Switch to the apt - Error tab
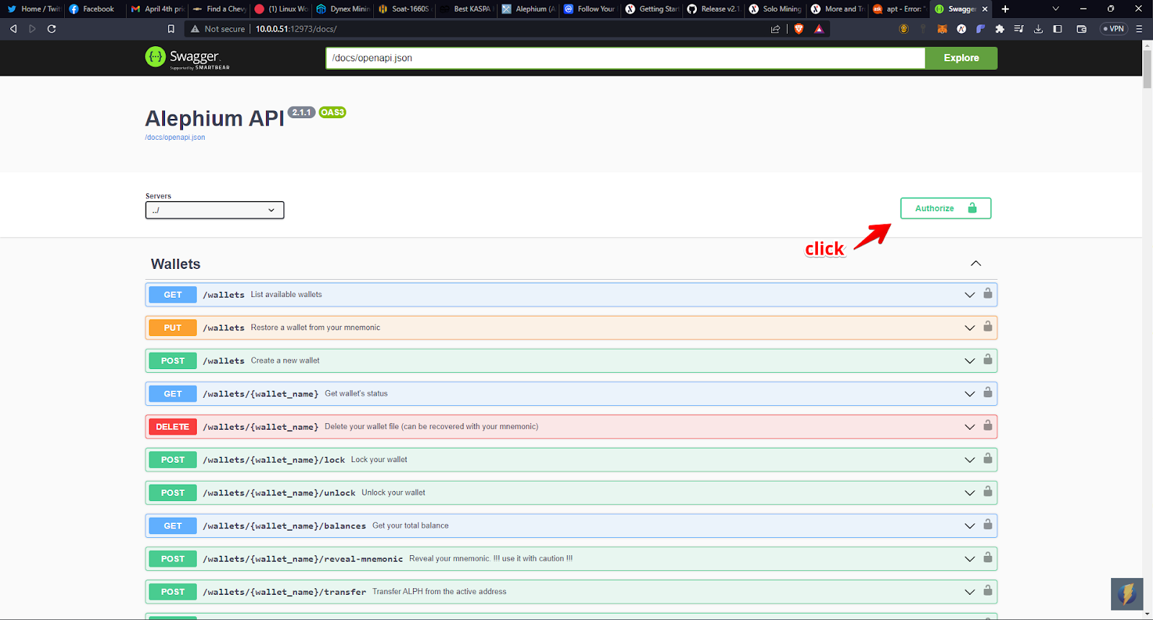Image resolution: width=1153 pixels, height=620 pixels. coord(899,9)
